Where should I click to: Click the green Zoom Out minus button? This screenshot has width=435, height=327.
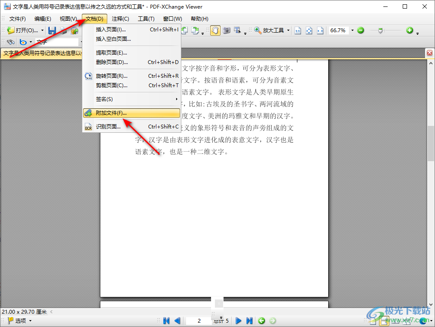pyautogui.click(x=360, y=30)
